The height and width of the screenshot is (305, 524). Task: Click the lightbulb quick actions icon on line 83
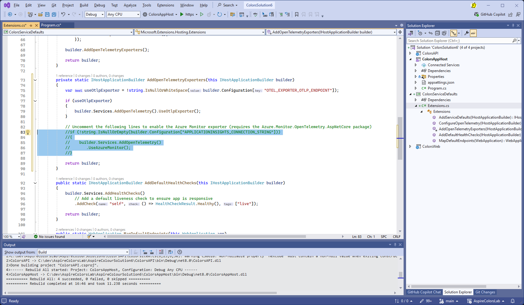click(28, 132)
